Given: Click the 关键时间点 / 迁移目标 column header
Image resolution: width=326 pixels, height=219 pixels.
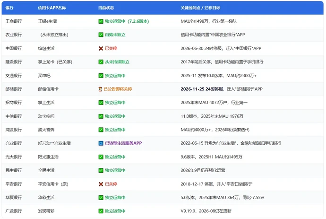Looking at the screenshot, I should pyautogui.click(x=200, y=8).
